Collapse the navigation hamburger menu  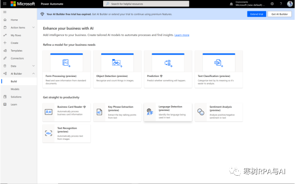(5, 12)
